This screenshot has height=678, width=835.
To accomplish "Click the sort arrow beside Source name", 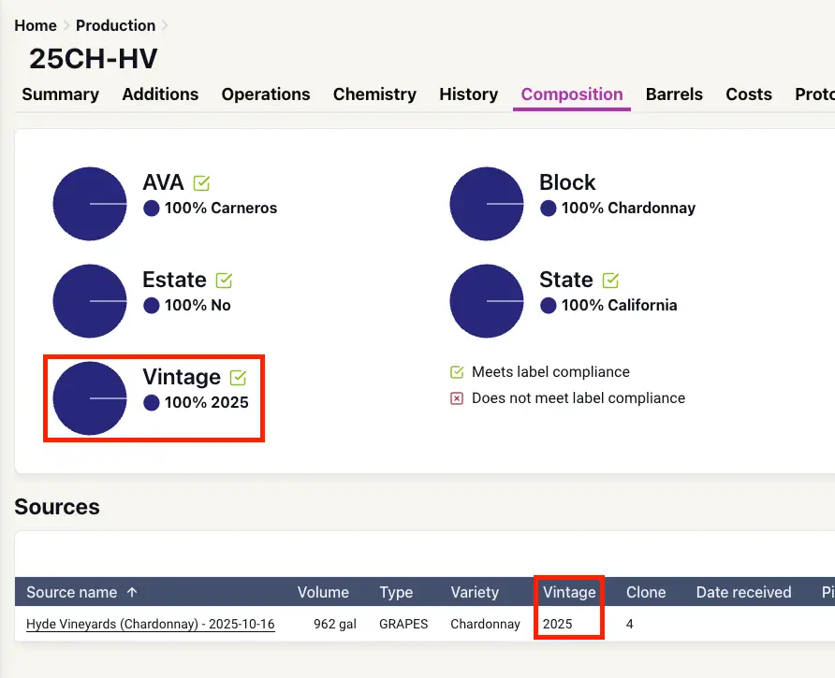I will click(x=132, y=592).
